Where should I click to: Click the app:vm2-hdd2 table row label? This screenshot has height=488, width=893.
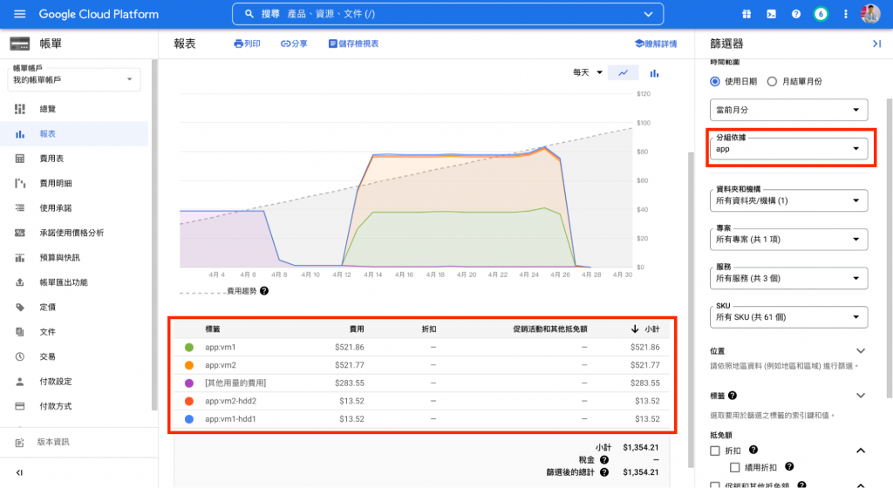[230, 401]
